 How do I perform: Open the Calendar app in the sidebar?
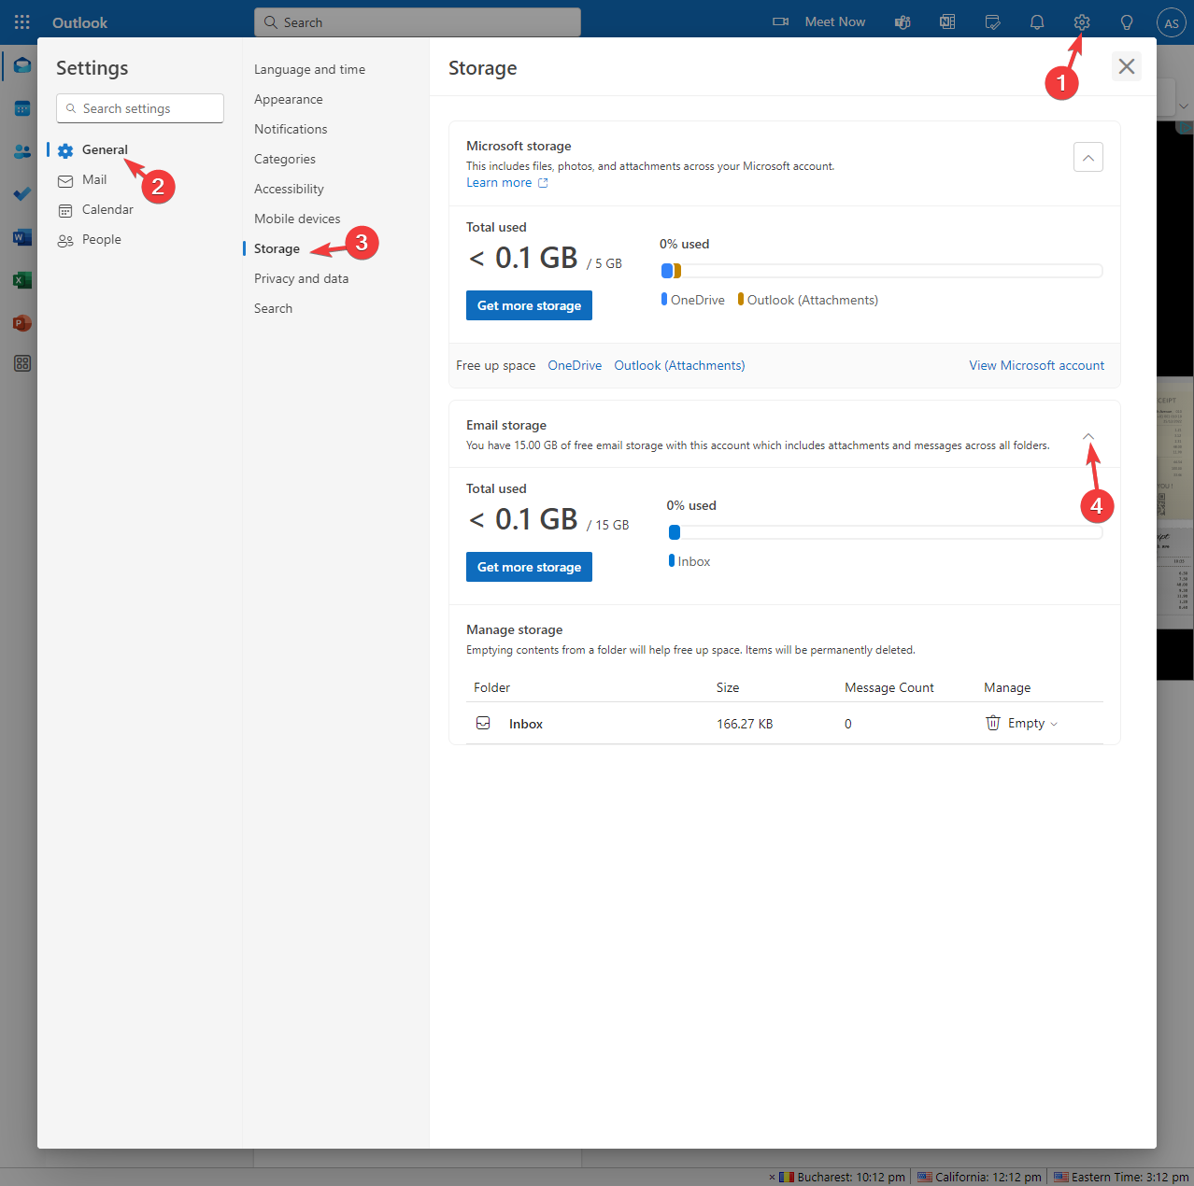[21, 107]
